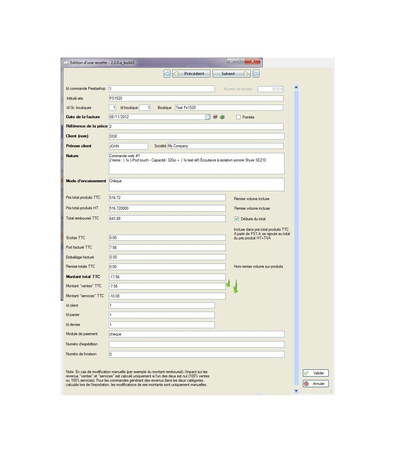Tick the Pointée checkbox

(238, 117)
